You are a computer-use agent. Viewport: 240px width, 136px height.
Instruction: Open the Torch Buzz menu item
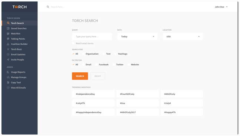[20, 49]
